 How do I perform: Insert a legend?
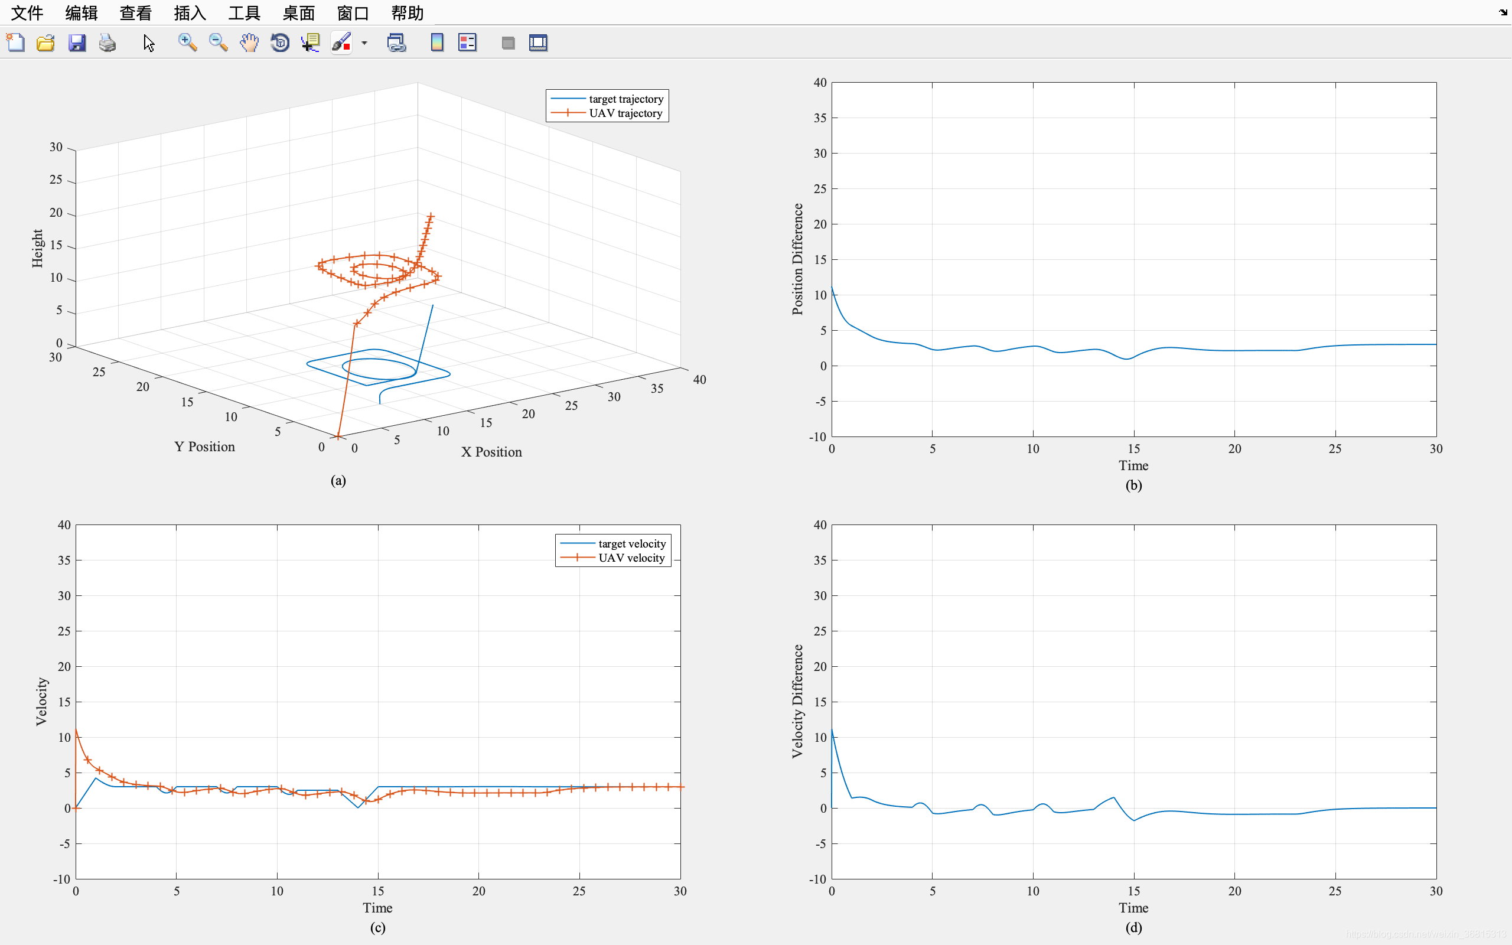467,43
